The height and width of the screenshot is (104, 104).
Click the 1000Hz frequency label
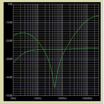coord(62,98)
